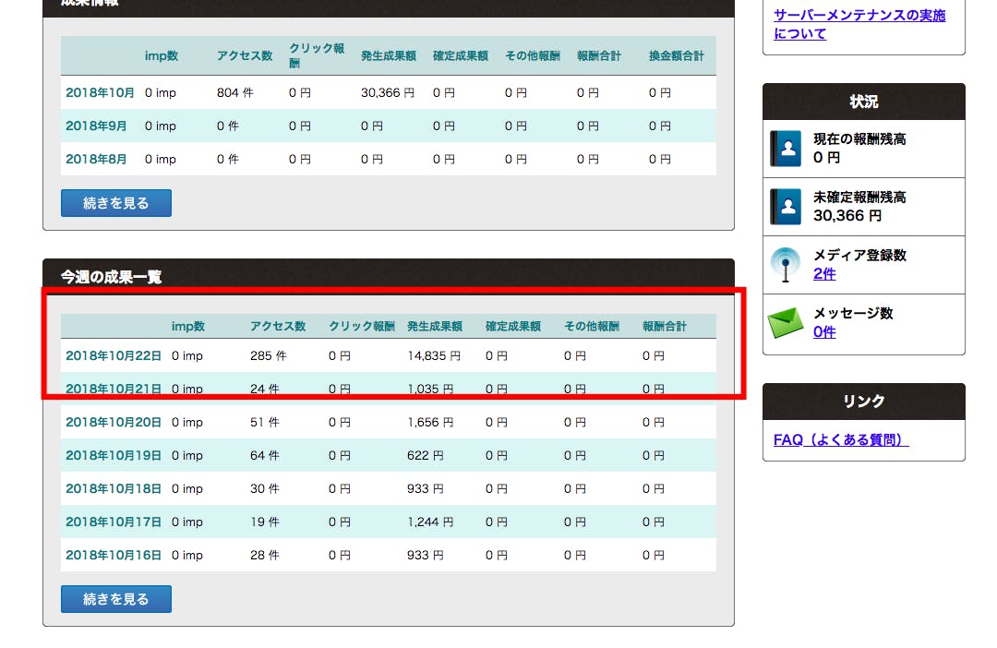This screenshot has height=648, width=997.
Task: Click 続きを見る button under monthly results
Action: pyautogui.click(x=115, y=203)
